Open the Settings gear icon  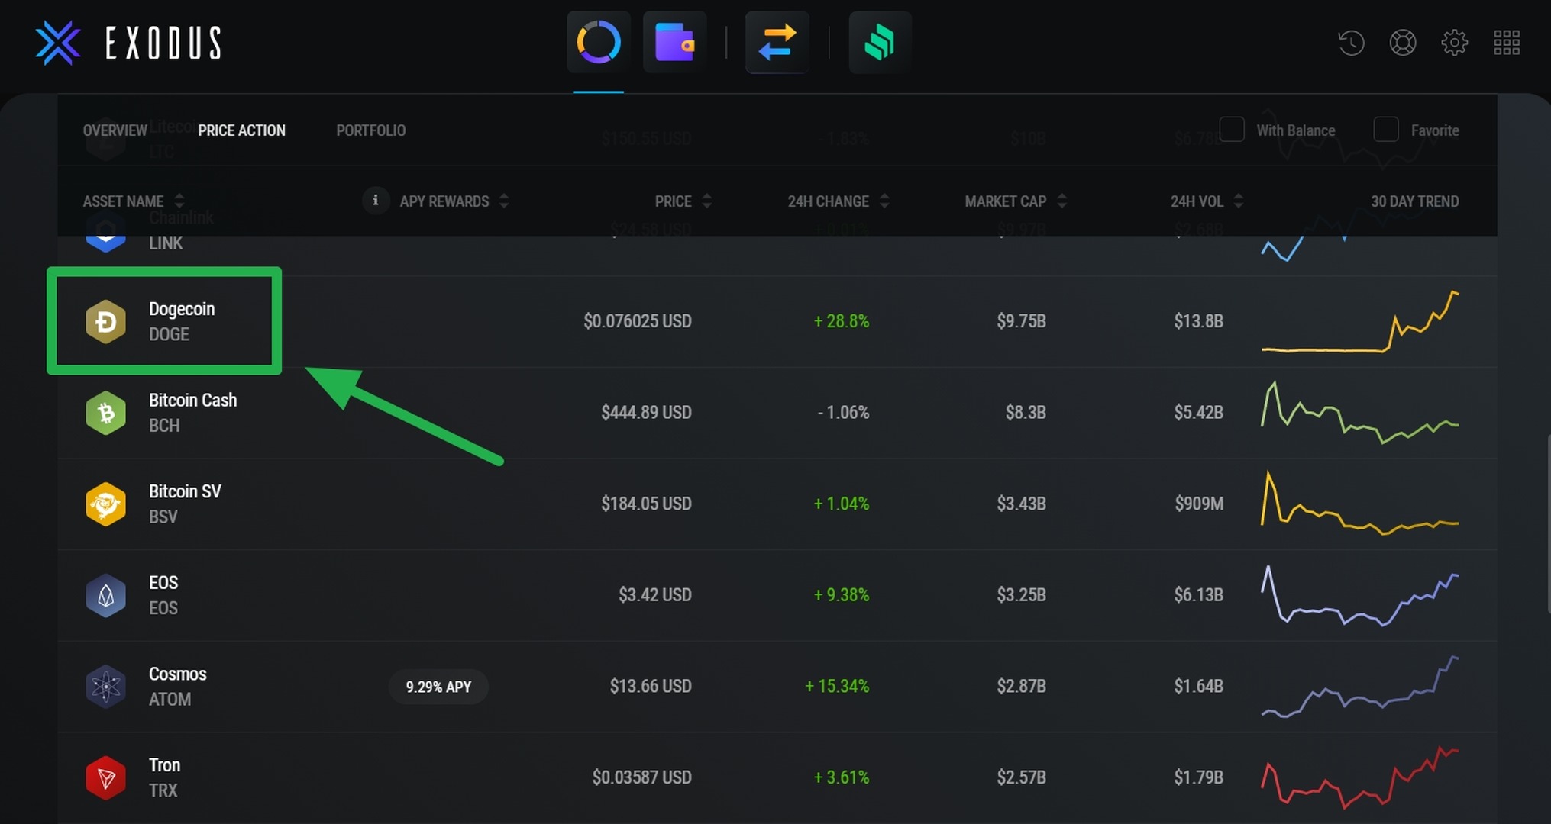coord(1455,43)
